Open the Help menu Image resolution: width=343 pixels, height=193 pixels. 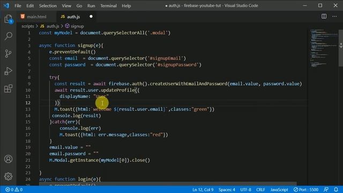(126, 6)
